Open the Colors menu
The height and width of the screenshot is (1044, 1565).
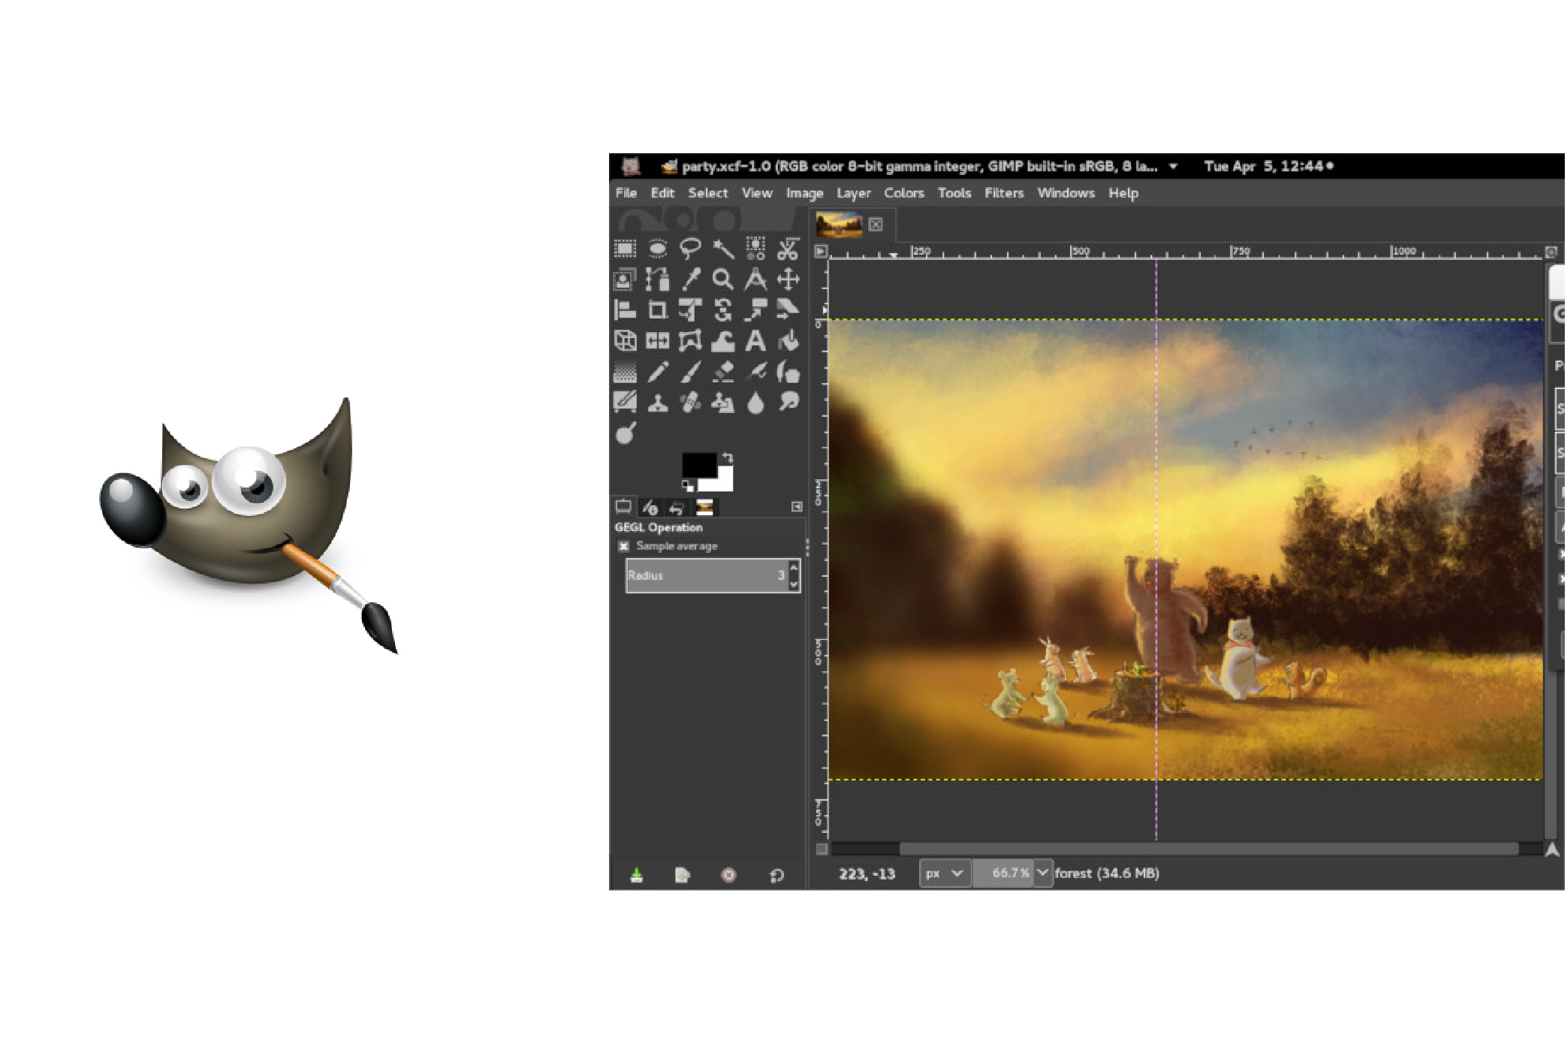[903, 193]
